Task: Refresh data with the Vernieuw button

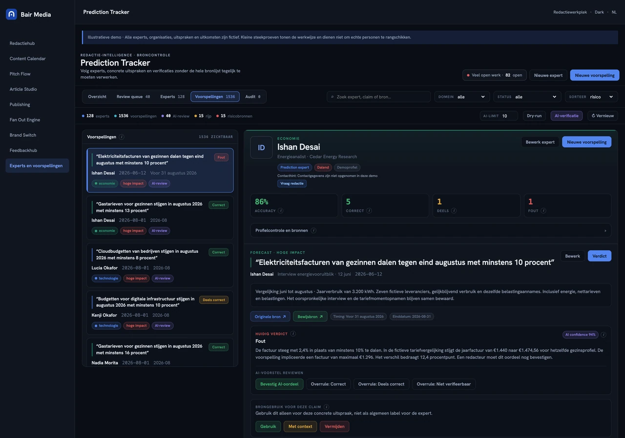Action: (603, 116)
